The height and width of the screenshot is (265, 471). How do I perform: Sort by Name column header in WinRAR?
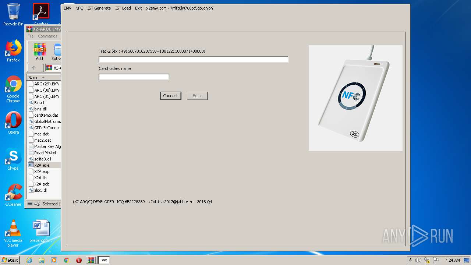43,78
